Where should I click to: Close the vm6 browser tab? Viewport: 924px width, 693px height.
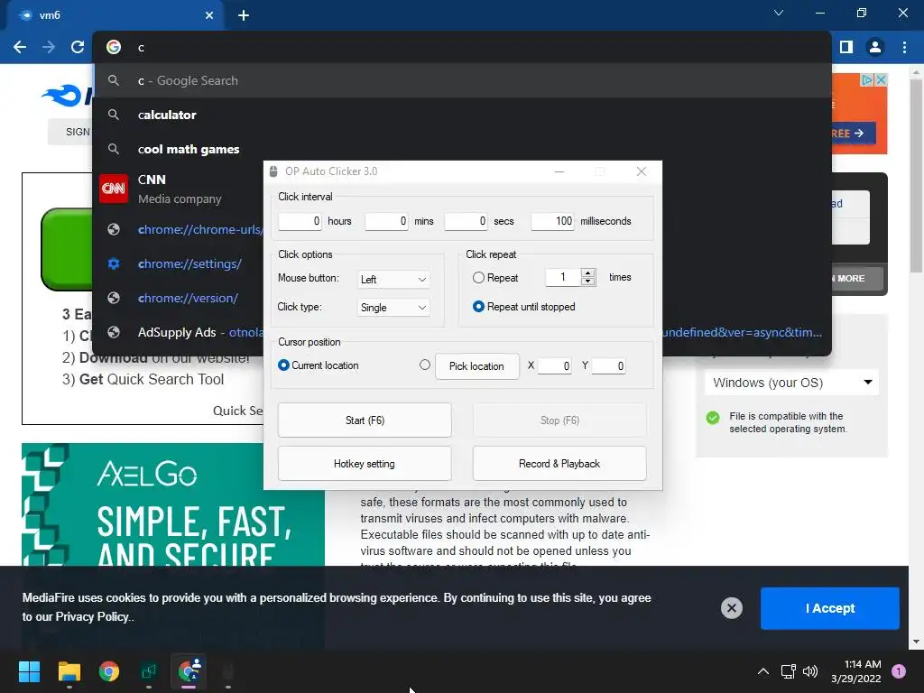point(209,15)
